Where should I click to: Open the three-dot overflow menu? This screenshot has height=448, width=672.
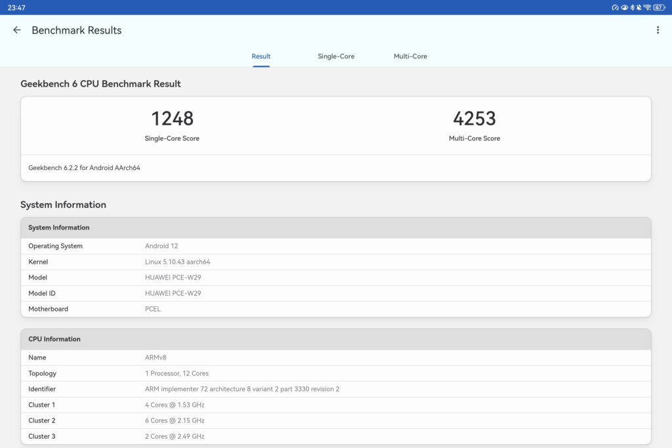(x=658, y=30)
